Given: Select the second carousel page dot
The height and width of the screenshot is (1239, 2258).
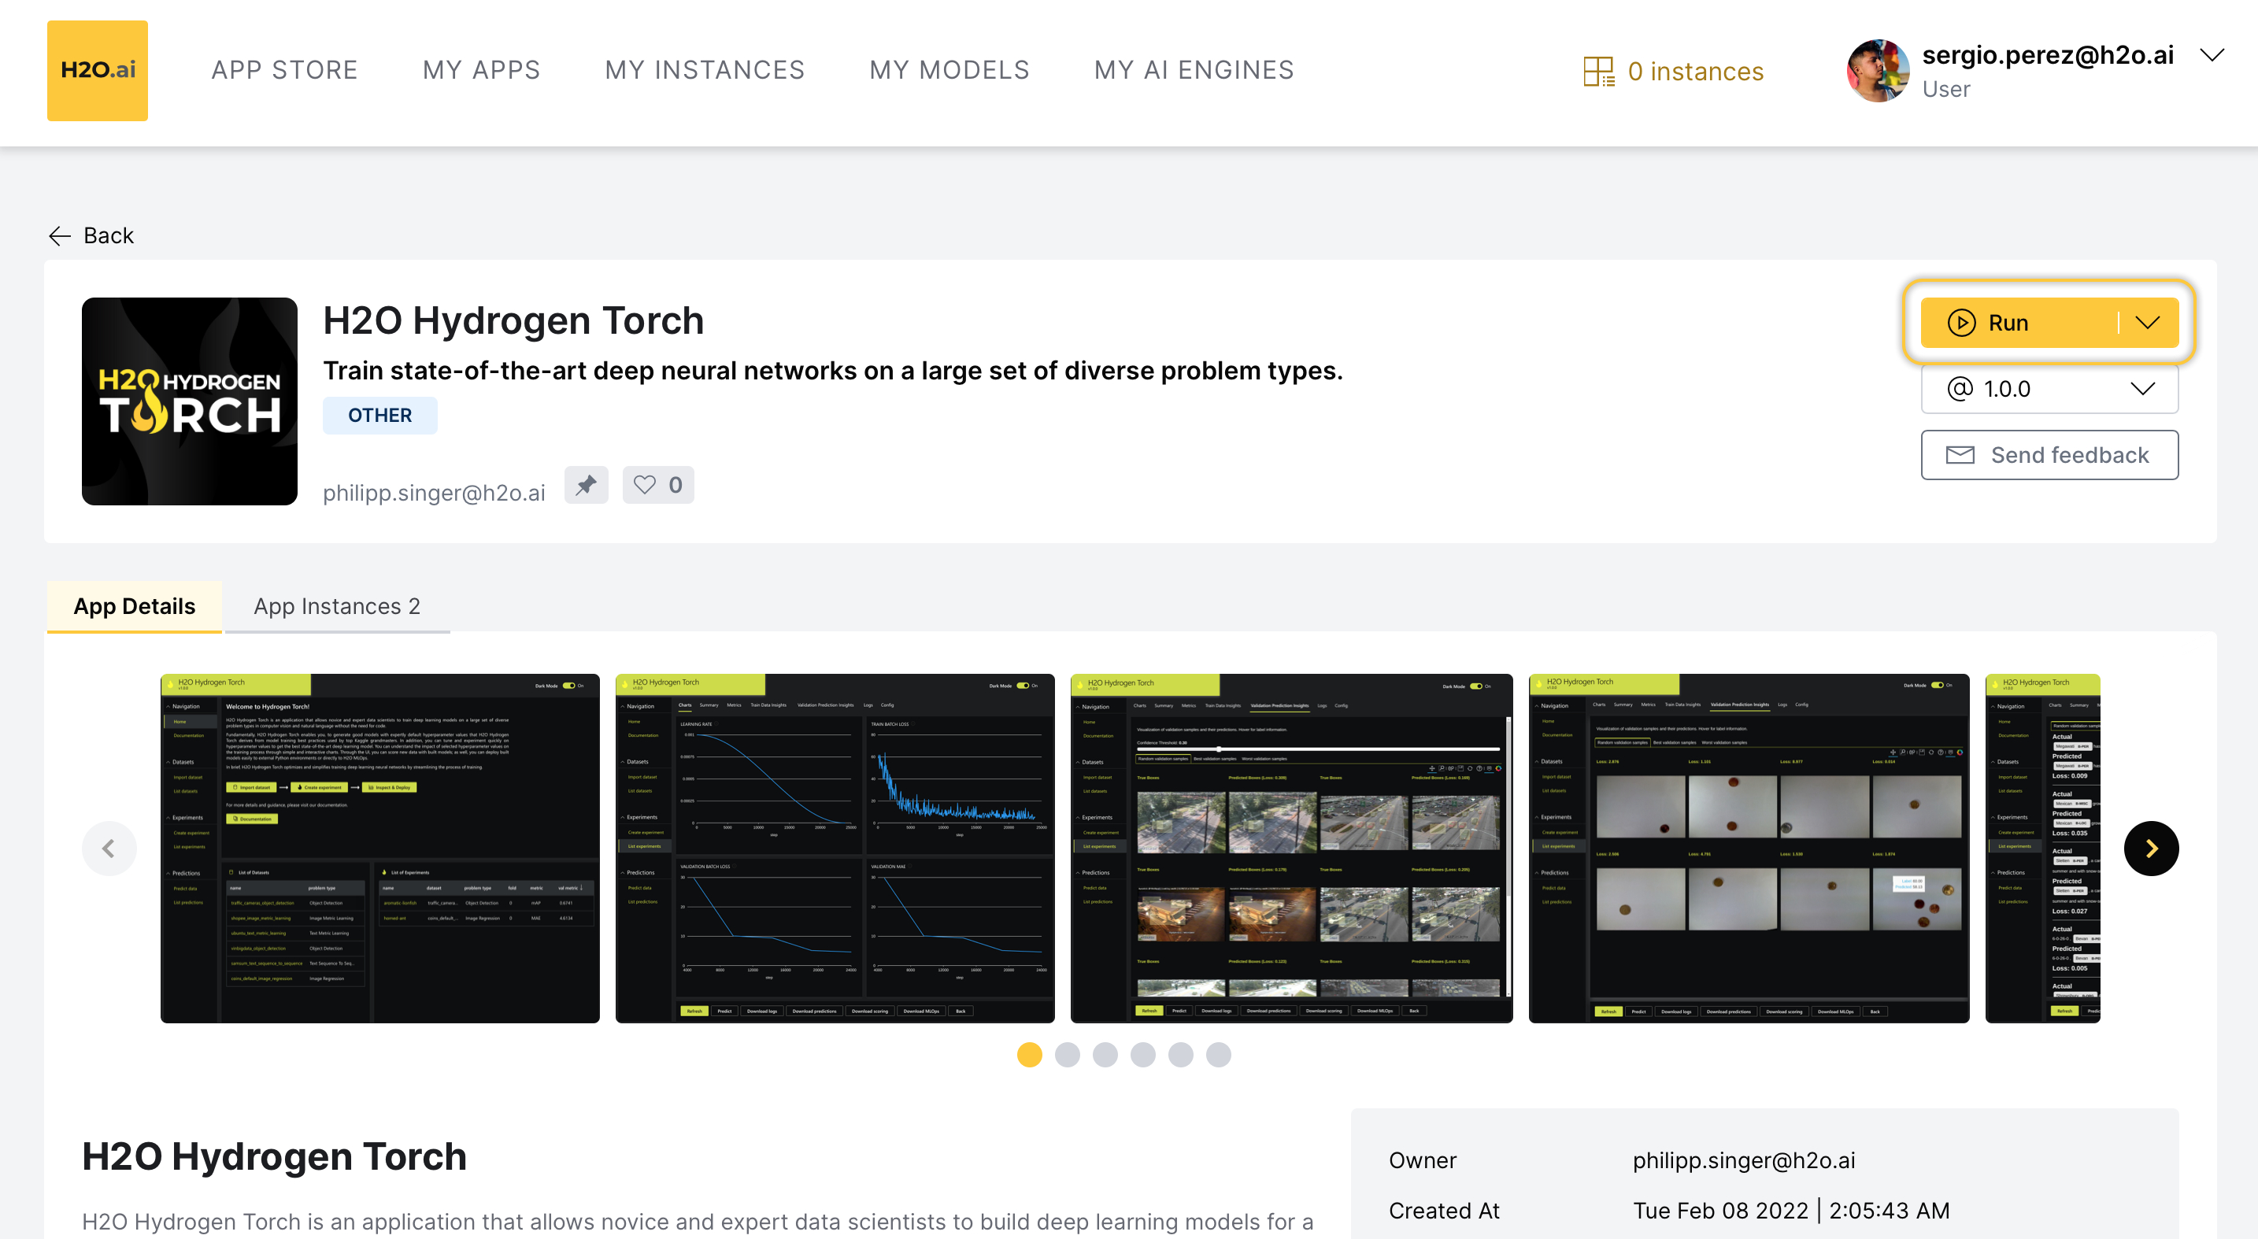Looking at the screenshot, I should point(1067,1054).
